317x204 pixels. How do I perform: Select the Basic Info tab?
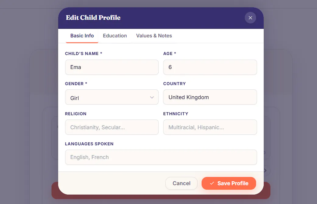pyautogui.click(x=82, y=36)
